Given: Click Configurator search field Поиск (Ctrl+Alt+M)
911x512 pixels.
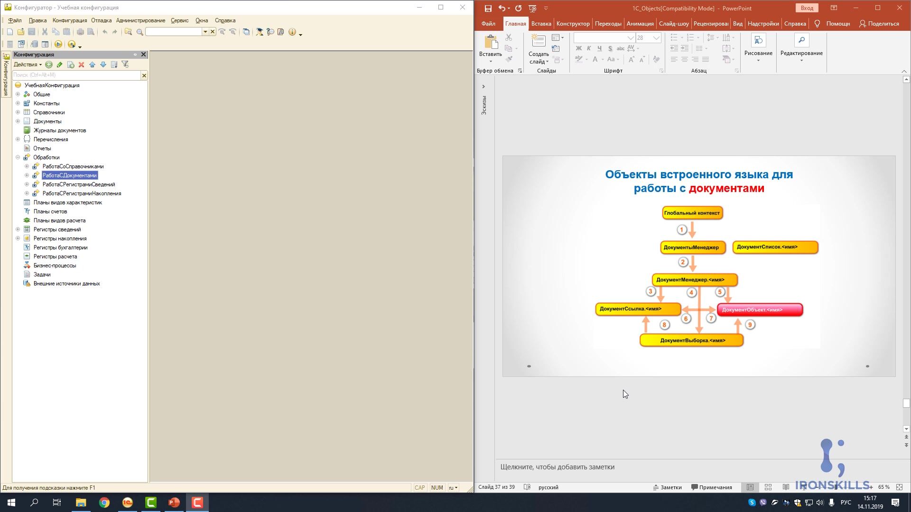Looking at the screenshot, I should pyautogui.click(x=76, y=75).
